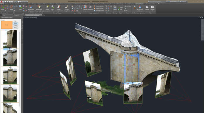
Task: Click the Save icon in quick access toolbar
Action: coord(10,2)
